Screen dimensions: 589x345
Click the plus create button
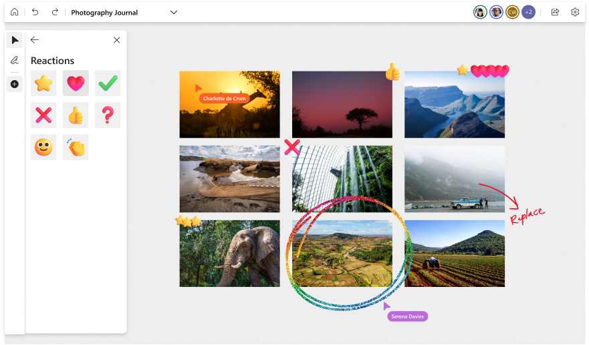tap(15, 84)
